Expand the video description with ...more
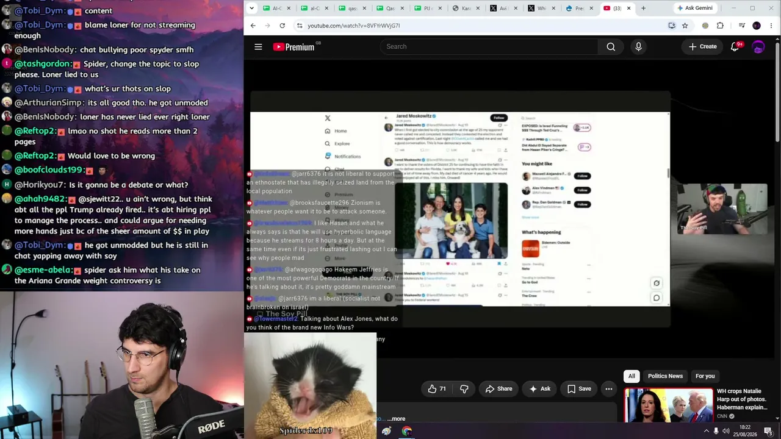This screenshot has width=781, height=439. click(396, 419)
